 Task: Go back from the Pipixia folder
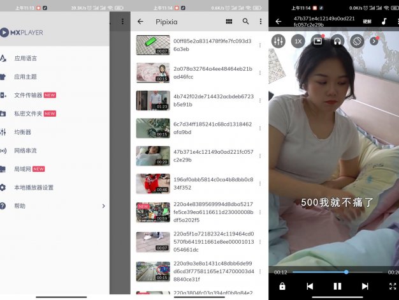140,22
